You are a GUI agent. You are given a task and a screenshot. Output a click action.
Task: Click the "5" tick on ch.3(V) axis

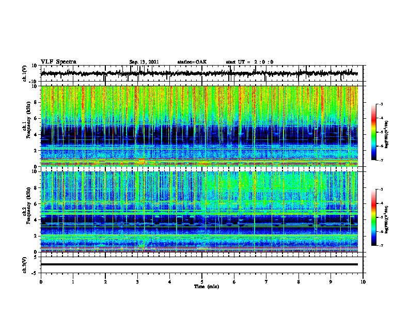pyautogui.click(x=36, y=257)
